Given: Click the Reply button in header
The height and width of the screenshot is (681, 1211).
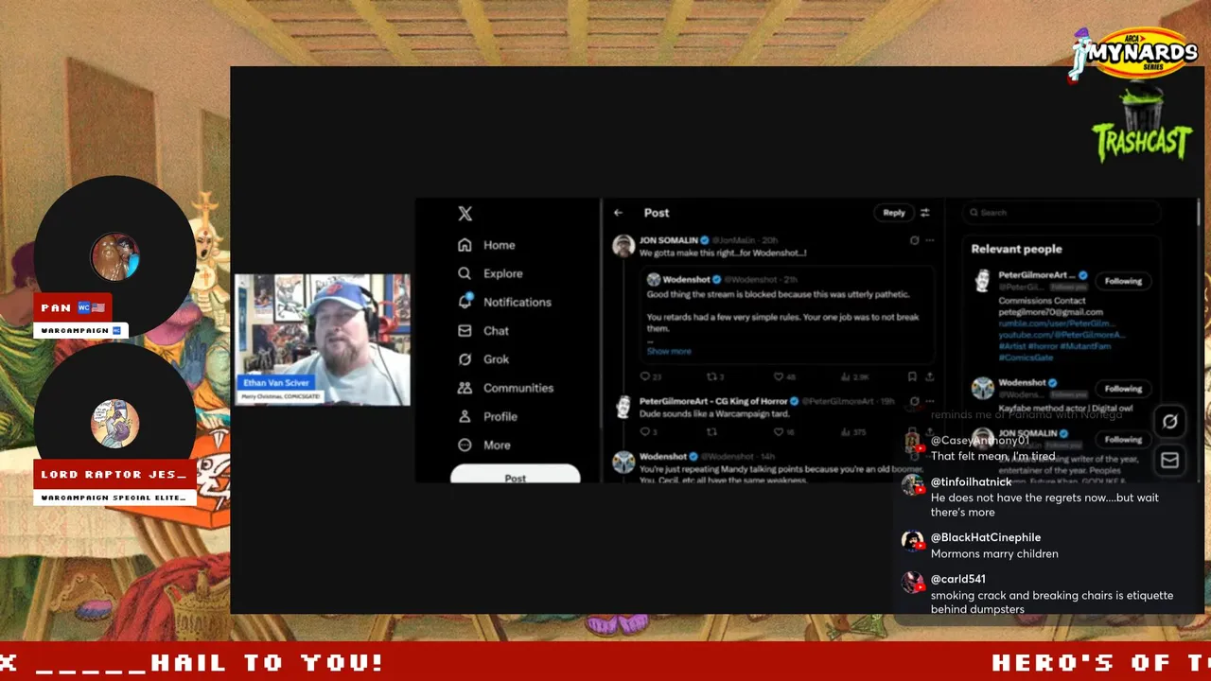Looking at the screenshot, I should tap(894, 213).
